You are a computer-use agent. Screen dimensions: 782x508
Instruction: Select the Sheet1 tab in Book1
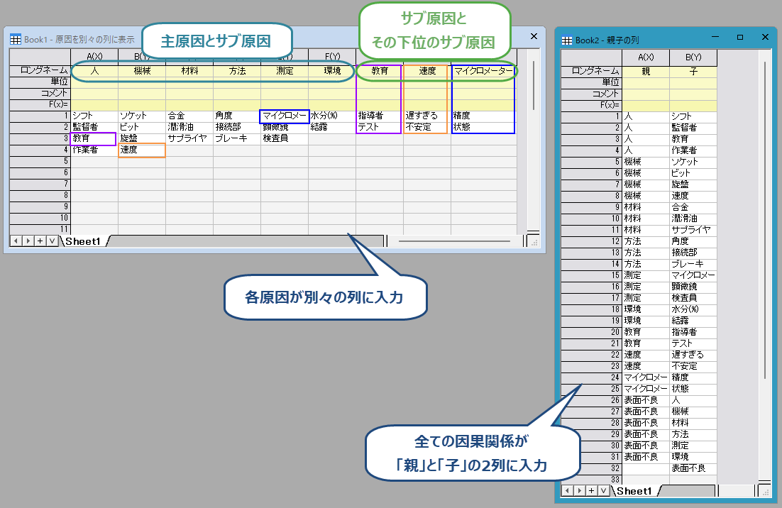click(83, 241)
